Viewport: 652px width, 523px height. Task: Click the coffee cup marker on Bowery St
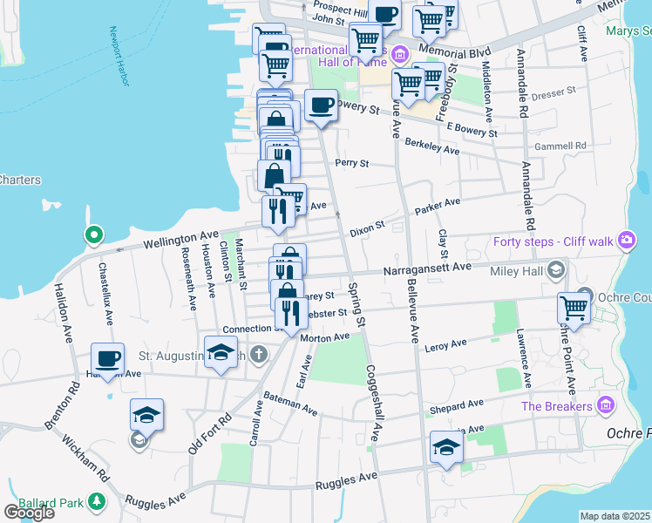(x=321, y=106)
